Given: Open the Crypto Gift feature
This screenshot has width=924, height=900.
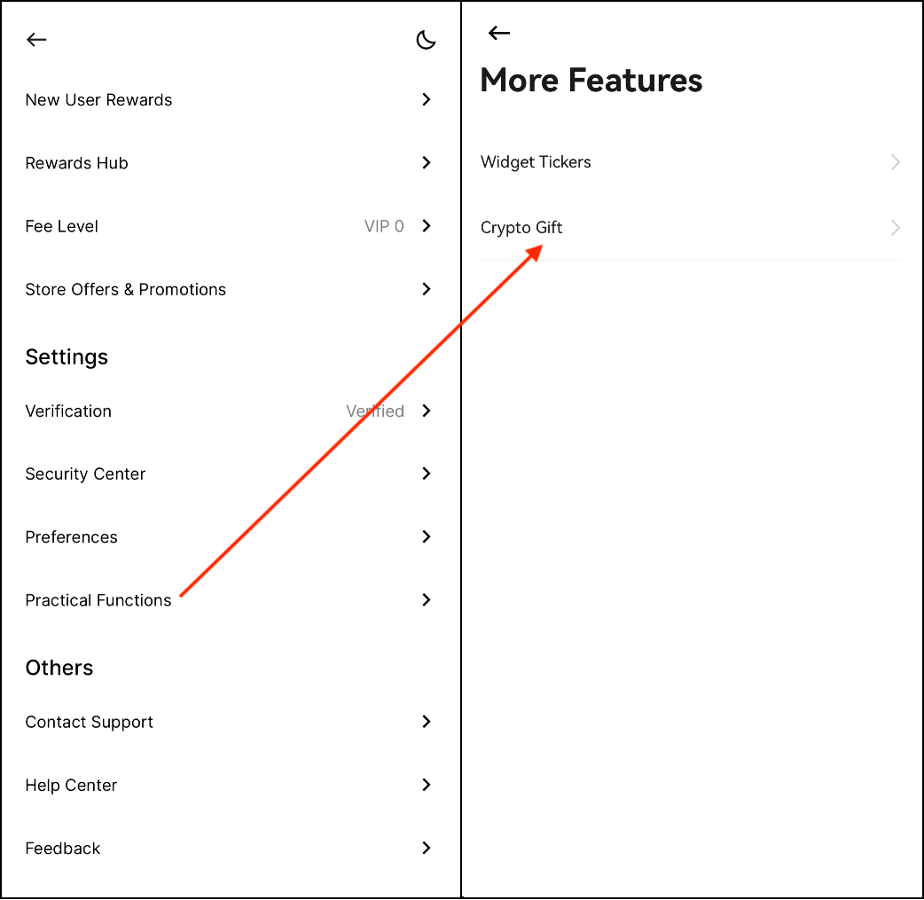Looking at the screenshot, I should point(521,228).
